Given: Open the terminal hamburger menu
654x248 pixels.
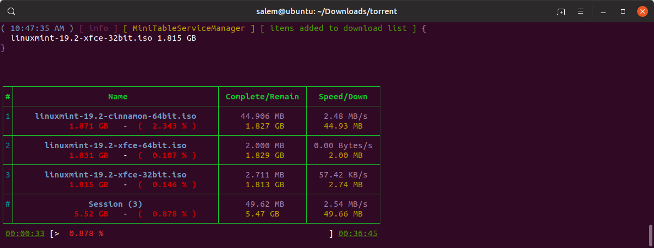Looking at the screenshot, I should click(x=581, y=11).
